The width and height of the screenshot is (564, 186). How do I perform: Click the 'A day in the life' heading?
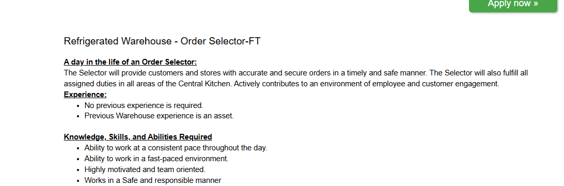coord(130,62)
